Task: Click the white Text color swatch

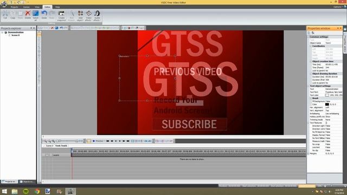Action: point(327,95)
